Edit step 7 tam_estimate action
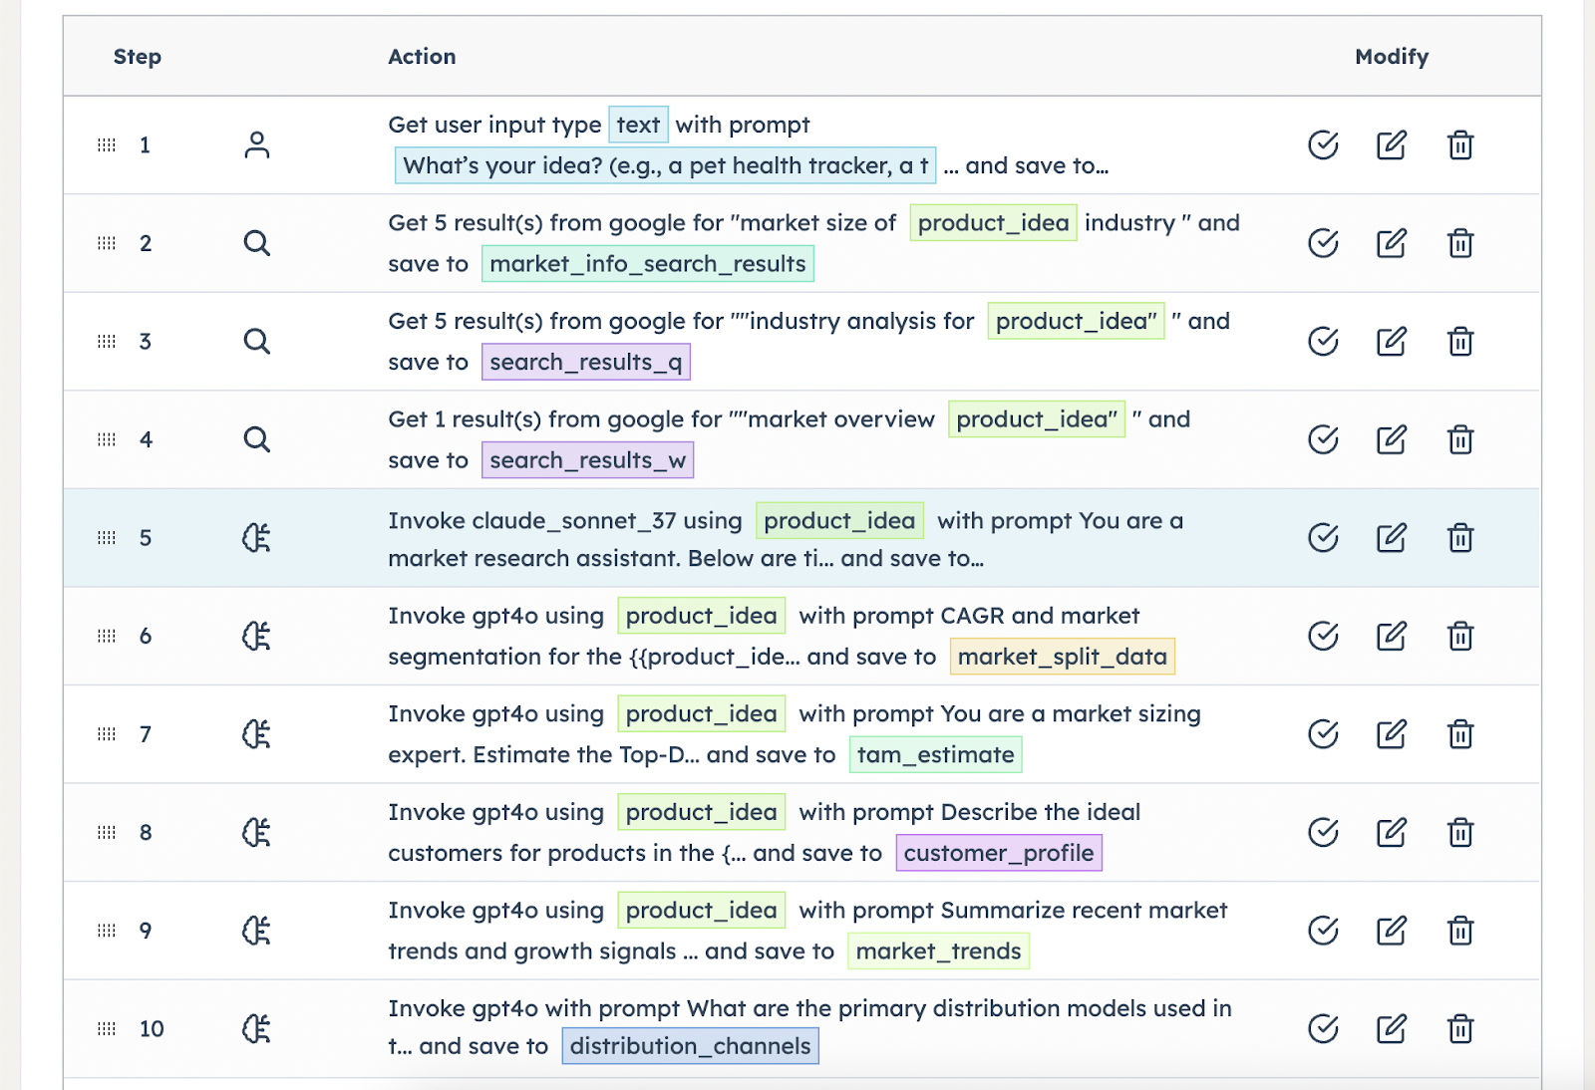The image size is (1595, 1090). [1391, 734]
